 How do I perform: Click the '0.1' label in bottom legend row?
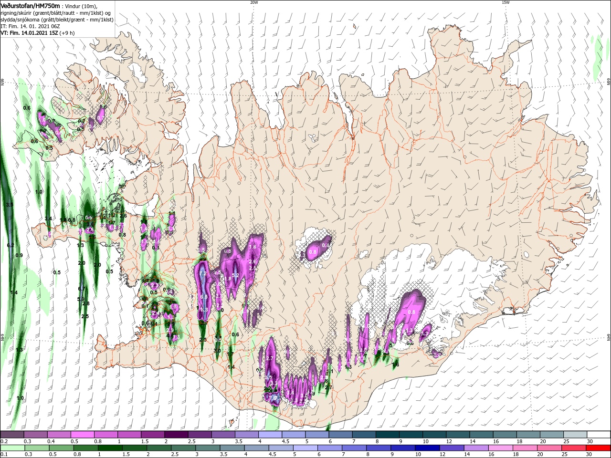[4, 455]
